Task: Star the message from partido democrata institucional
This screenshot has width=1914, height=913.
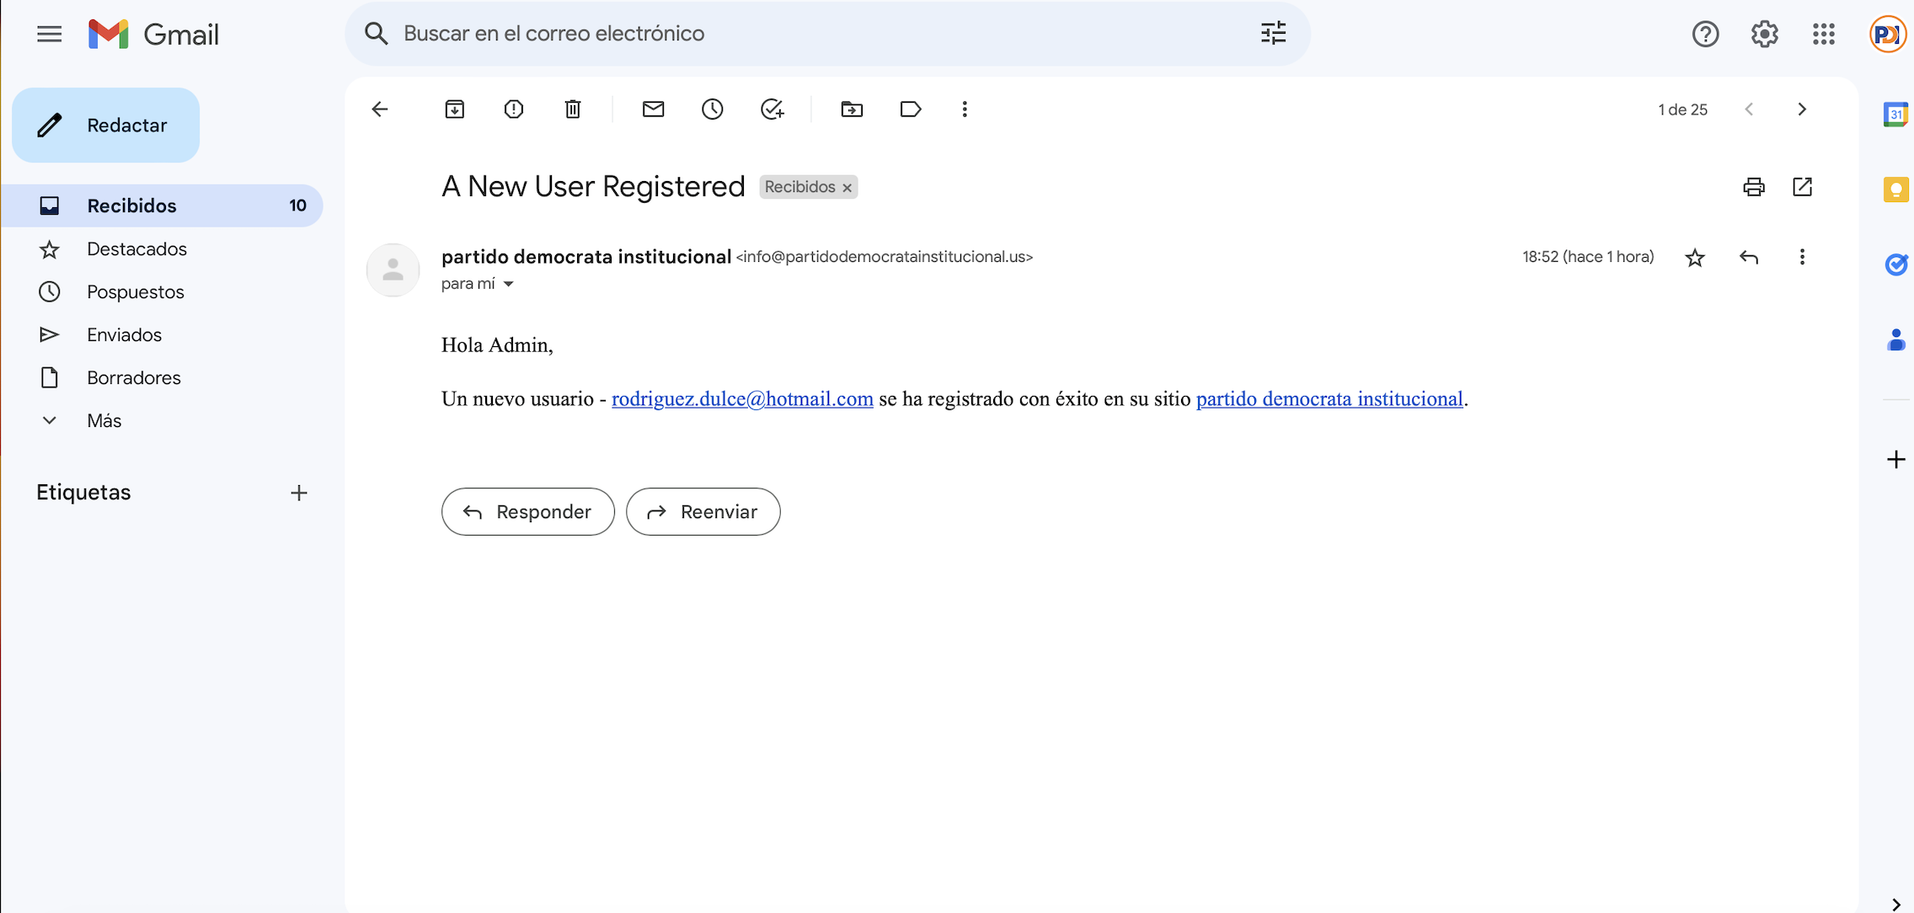Action: [x=1695, y=258]
